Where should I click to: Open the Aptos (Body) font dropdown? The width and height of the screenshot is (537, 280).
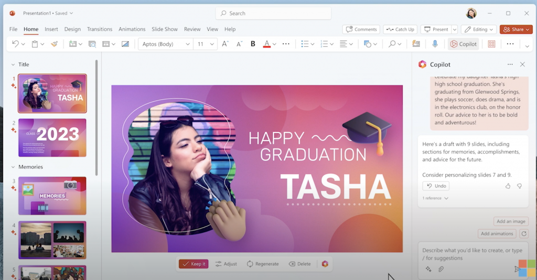tap(165, 44)
